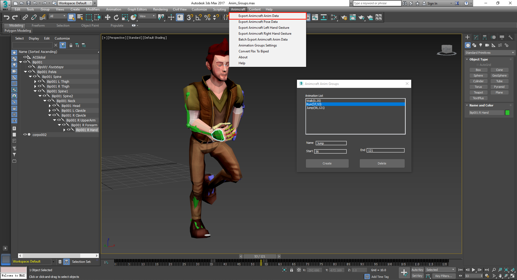Toggle the Auto Key button
Image resolution: width=517 pixels, height=280 pixels.
coord(417,270)
